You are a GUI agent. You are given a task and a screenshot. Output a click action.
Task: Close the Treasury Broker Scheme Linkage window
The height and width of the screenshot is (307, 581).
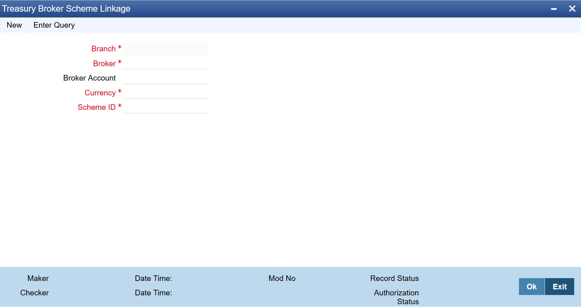click(x=572, y=8)
